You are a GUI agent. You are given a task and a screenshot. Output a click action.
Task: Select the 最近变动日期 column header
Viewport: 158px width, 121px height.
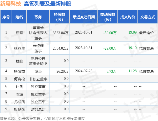pos(84,17)
